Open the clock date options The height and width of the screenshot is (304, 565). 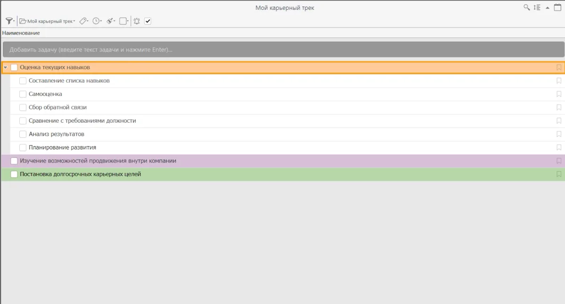pyautogui.click(x=97, y=21)
